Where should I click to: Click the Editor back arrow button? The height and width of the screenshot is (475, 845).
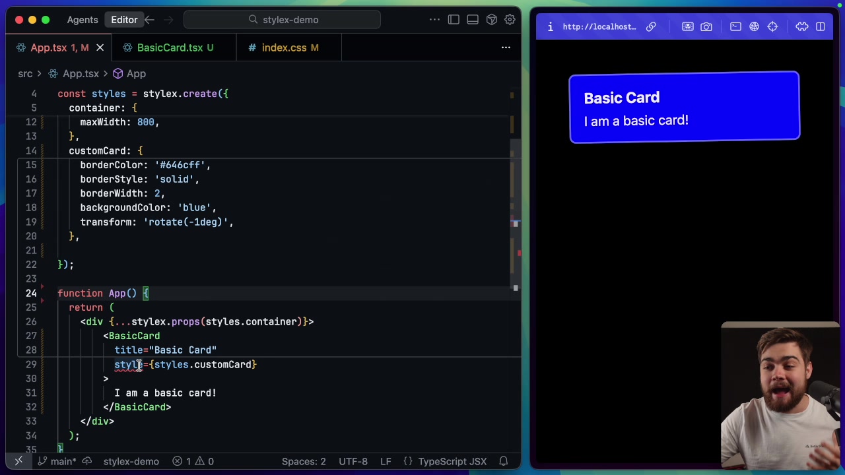(149, 20)
